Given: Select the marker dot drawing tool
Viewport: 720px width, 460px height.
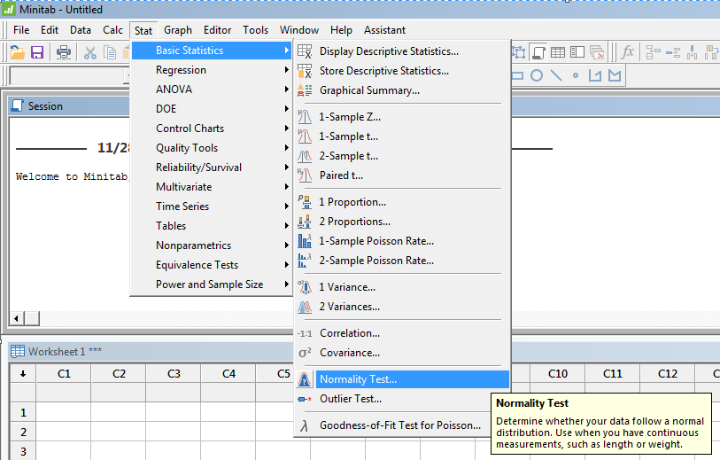Looking at the screenshot, I should click(x=576, y=75).
